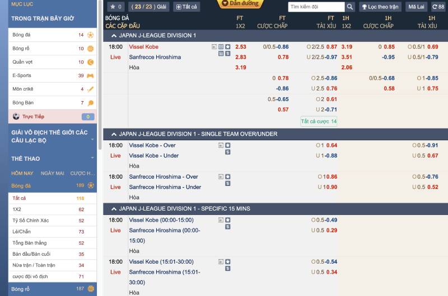Open statistics icon for Vissel Kobe - Over
The image size is (448, 296).
coord(221,145)
